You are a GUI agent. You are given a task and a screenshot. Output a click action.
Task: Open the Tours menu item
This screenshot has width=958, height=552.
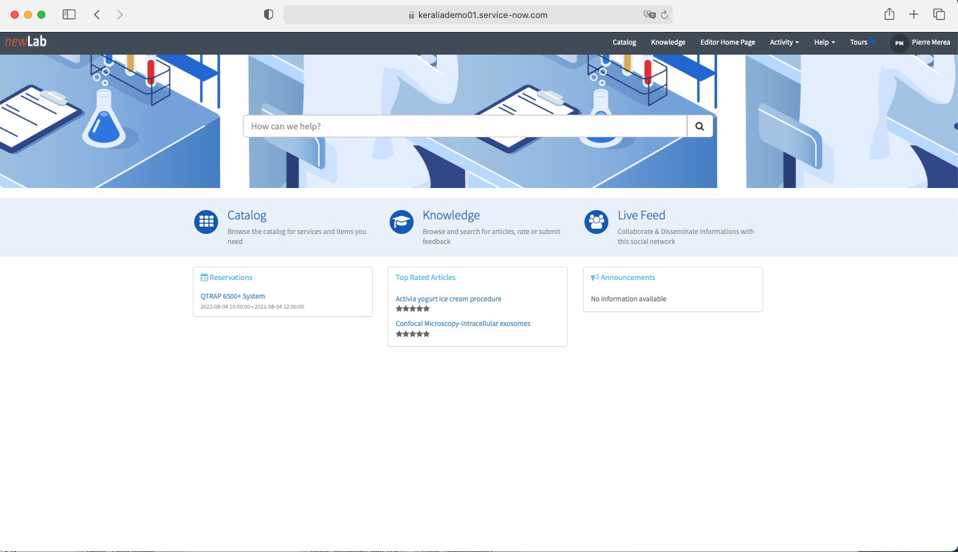[x=859, y=42]
